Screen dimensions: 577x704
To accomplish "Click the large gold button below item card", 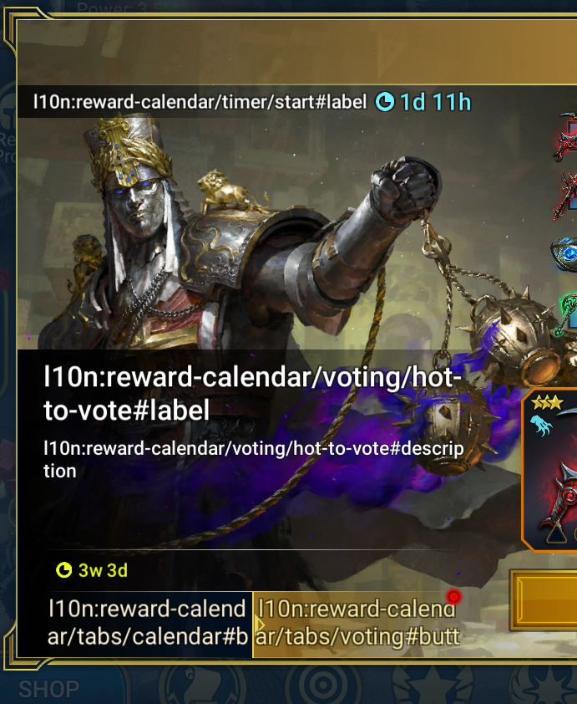I will (x=544, y=599).
